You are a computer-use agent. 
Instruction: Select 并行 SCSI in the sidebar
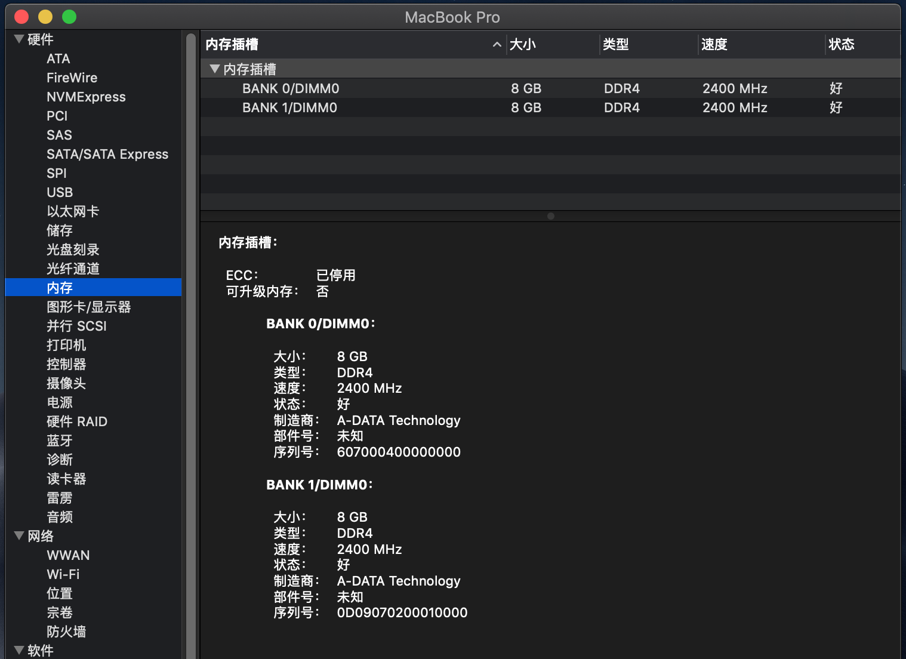click(x=76, y=326)
